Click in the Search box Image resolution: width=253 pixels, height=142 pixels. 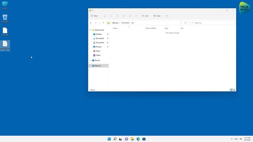point(212,23)
